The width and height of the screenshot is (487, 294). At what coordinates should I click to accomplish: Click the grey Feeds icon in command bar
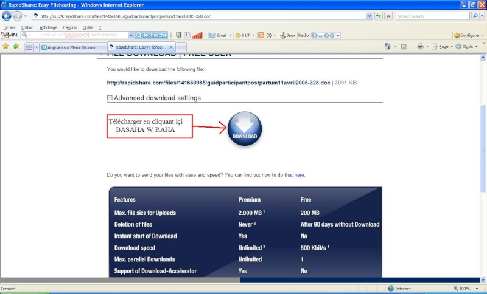point(404,47)
